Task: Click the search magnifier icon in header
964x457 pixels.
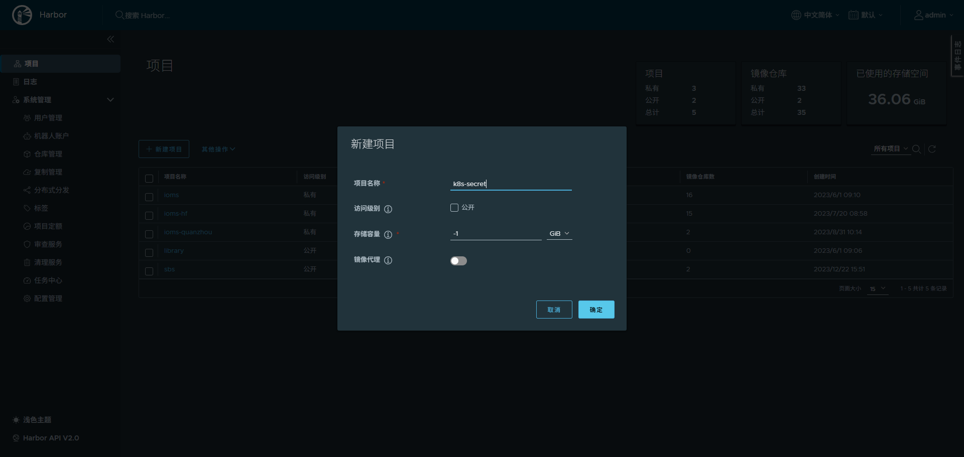Action: point(119,15)
